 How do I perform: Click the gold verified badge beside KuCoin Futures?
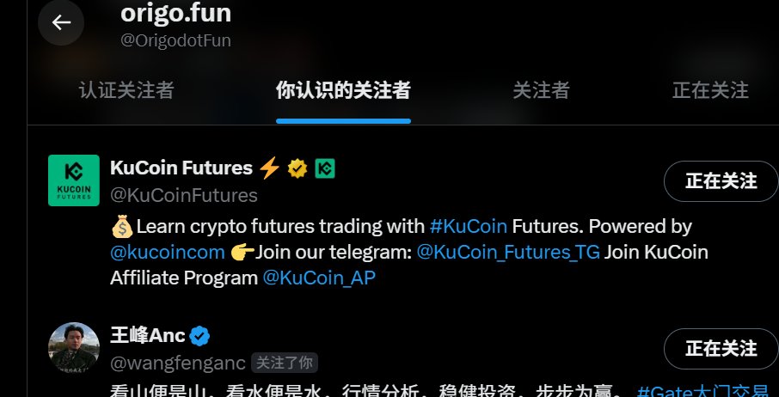pyautogui.click(x=297, y=168)
